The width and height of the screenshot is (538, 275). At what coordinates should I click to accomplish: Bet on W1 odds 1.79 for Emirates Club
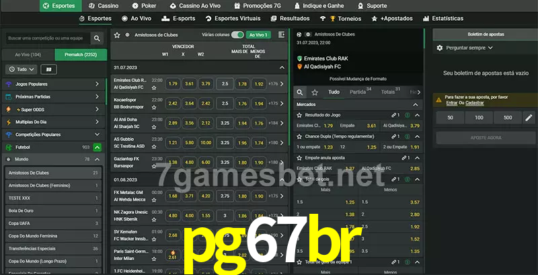(173, 83)
